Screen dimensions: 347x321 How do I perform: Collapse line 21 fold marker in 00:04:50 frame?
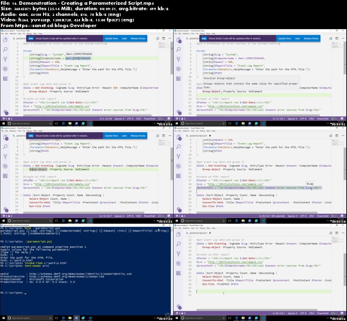tap(21, 195)
